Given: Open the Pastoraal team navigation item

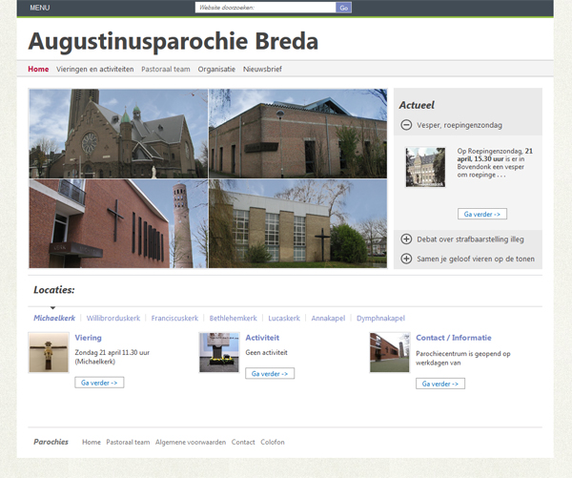Looking at the screenshot, I should (165, 69).
